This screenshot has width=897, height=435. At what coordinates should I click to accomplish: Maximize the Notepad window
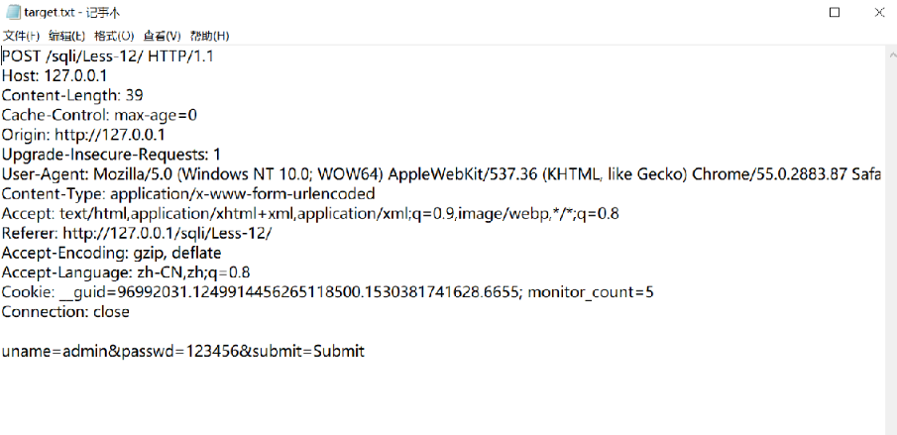coord(835,12)
